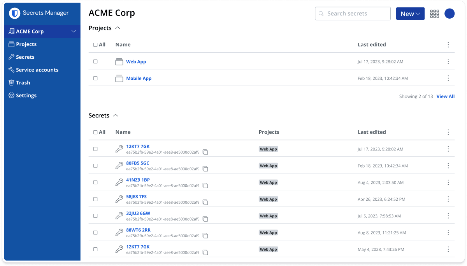
Task: Click the Settings gear icon
Action: point(12,95)
